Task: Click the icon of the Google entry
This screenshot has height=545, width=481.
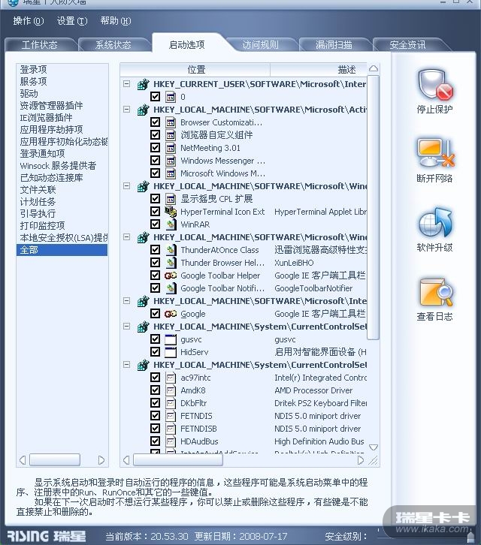Action: 171,314
